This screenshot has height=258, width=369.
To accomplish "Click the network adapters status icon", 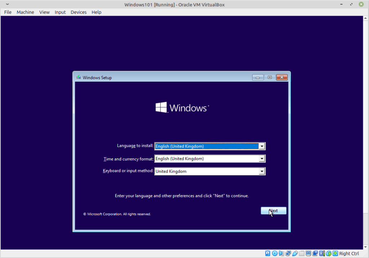I will (x=288, y=253).
